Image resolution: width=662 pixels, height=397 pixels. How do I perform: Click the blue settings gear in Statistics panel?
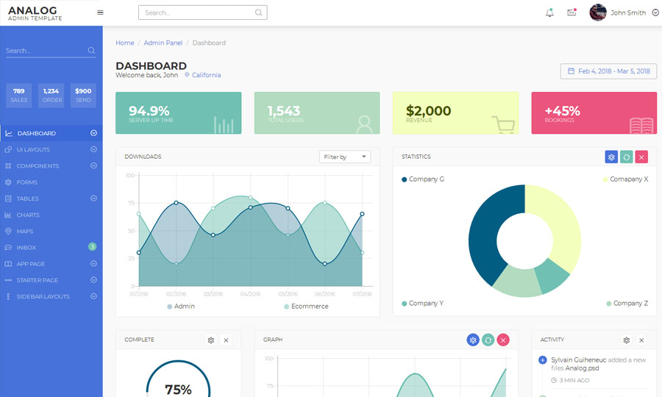[x=611, y=157]
